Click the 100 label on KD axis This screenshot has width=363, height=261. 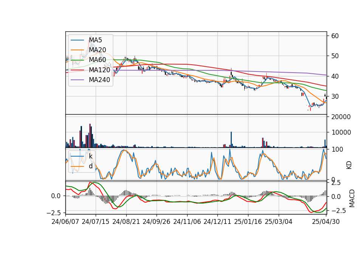click(337, 150)
